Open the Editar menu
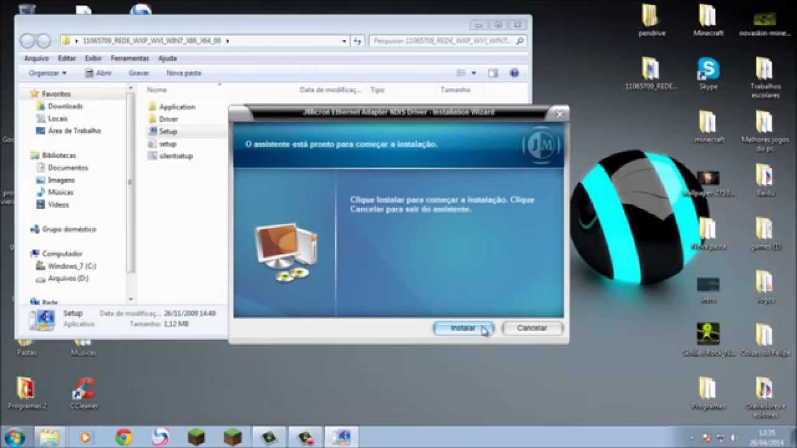797x448 pixels. pos(67,58)
